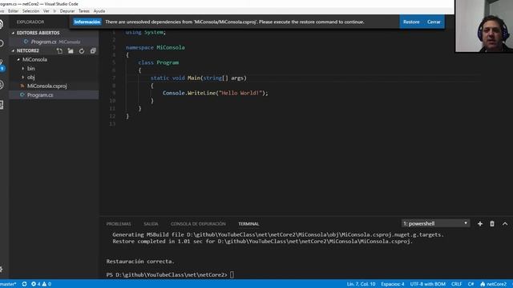513x288 pixels.
Task: Click the 'Restauración correcta.' terminal text
Action: coord(140,262)
